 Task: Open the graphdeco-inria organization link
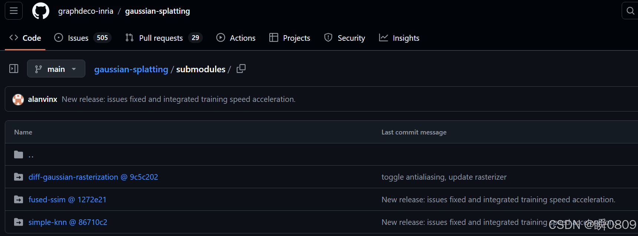[86, 11]
